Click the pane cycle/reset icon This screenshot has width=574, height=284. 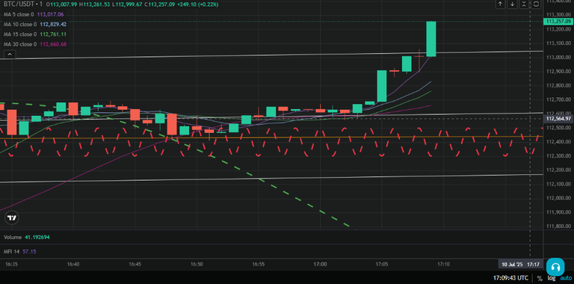tap(536, 4)
